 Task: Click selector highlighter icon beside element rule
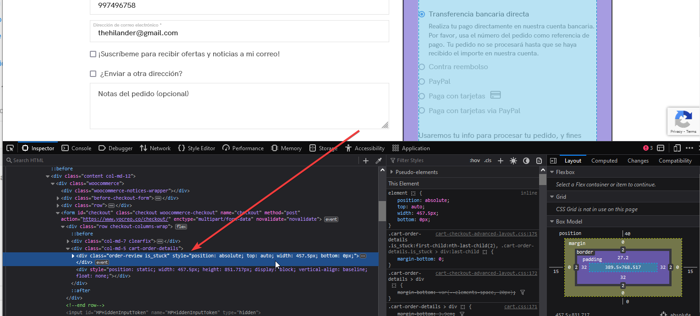point(413,193)
